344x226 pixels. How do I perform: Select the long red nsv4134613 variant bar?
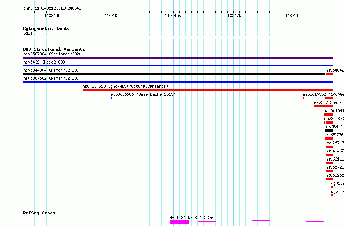click(208, 90)
